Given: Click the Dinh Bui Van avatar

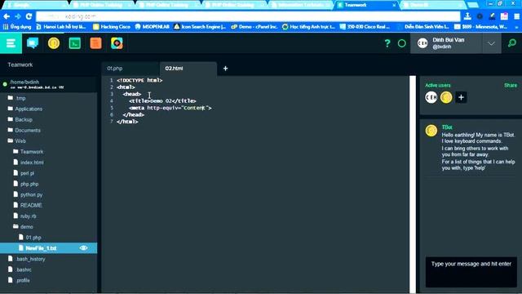Looking at the screenshot, I should [x=422, y=43].
